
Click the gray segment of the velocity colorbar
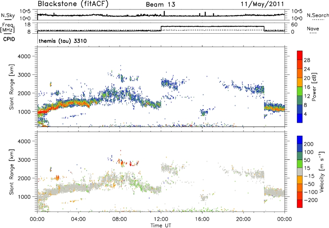(300, 172)
